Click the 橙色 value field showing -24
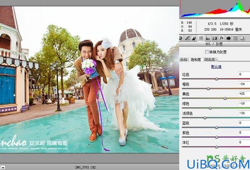This screenshot has width=250, height=170. [244, 84]
